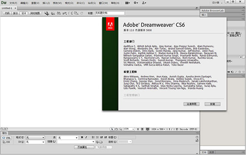Open the ID dropdown
The height and width of the screenshot is (155, 246).
(35, 142)
